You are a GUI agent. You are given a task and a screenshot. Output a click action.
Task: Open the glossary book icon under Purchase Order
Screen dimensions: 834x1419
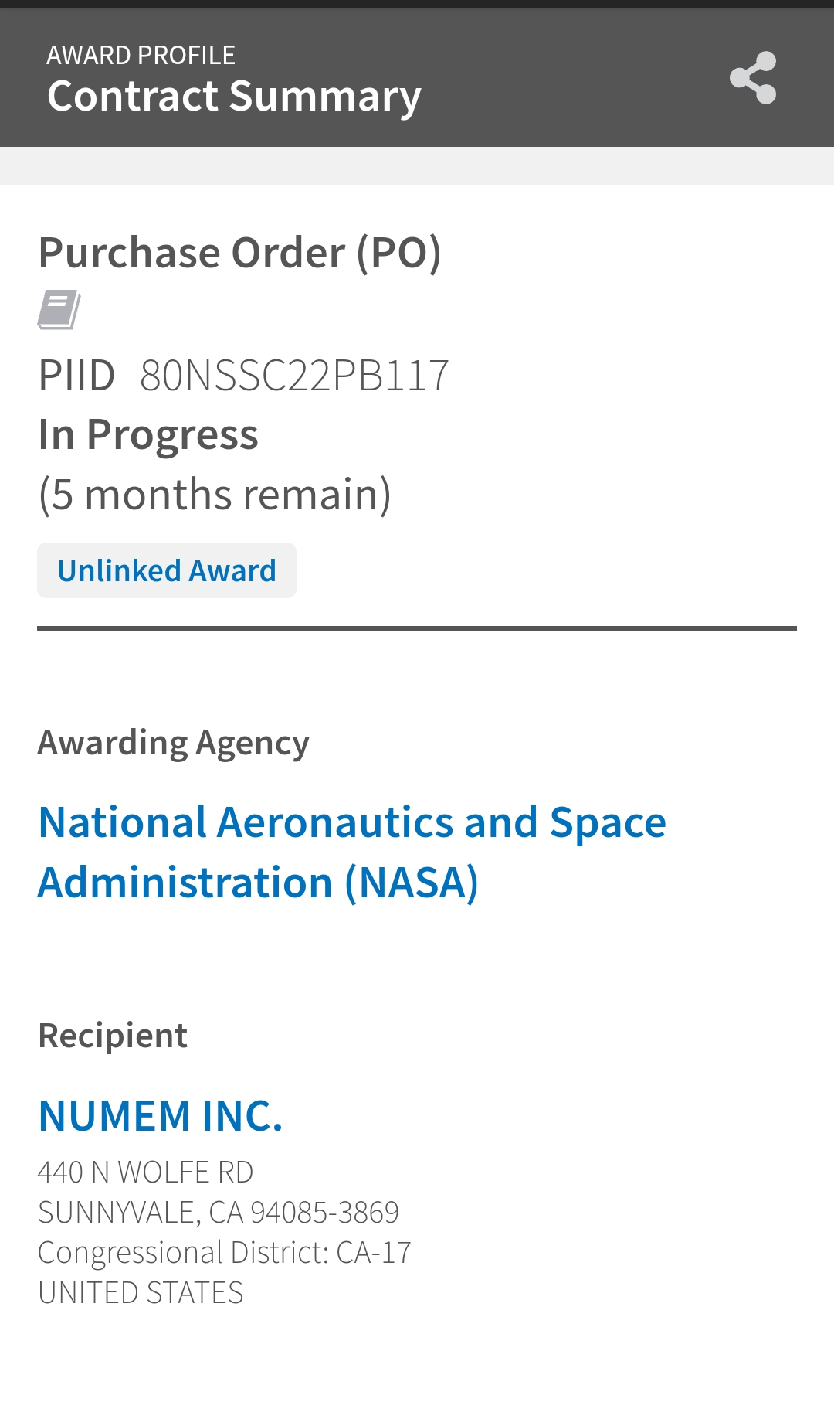(59, 310)
